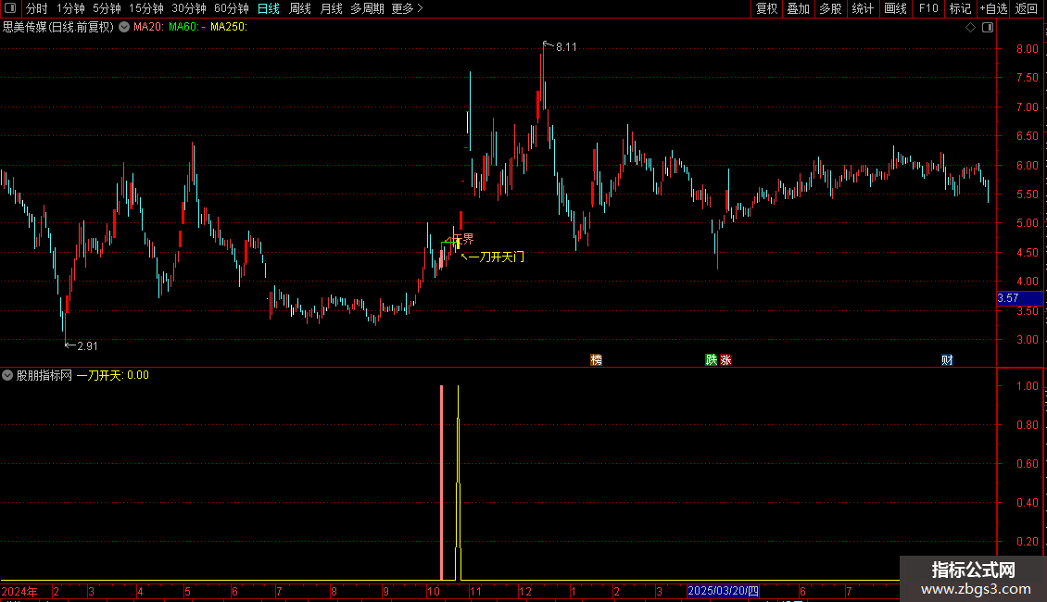
Task: Click the 2024年 label on time axis
Action: 19,591
